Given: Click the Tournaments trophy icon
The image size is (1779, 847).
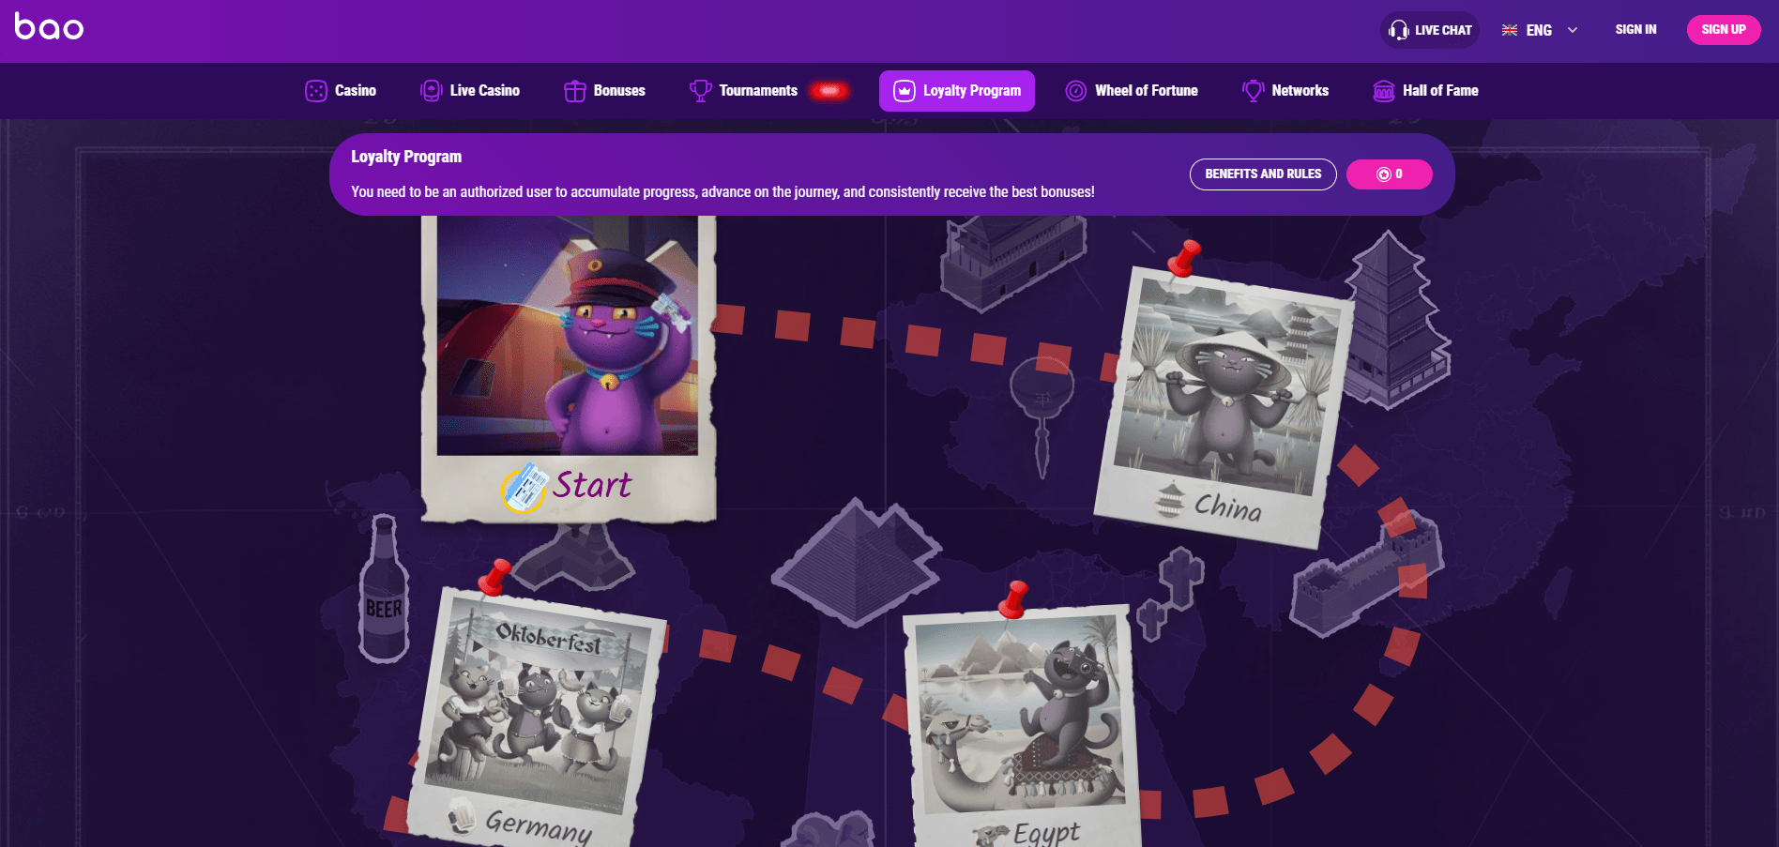Looking at the screenshot, I should point(700,91).
